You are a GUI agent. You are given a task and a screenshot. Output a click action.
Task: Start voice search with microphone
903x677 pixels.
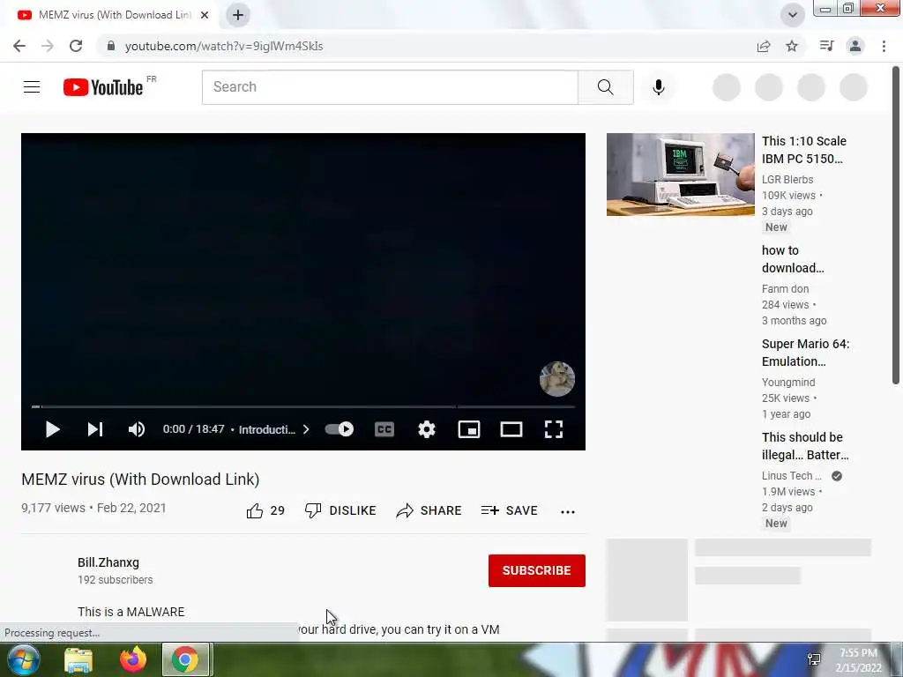(x=659, y=87)
